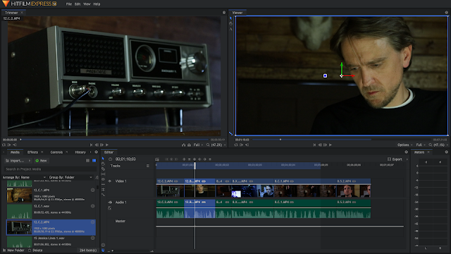This screenshot has width=451, height=254.
Task: Click Search in Project Media field
Action: pyautogui.click(x=49, y=169)
